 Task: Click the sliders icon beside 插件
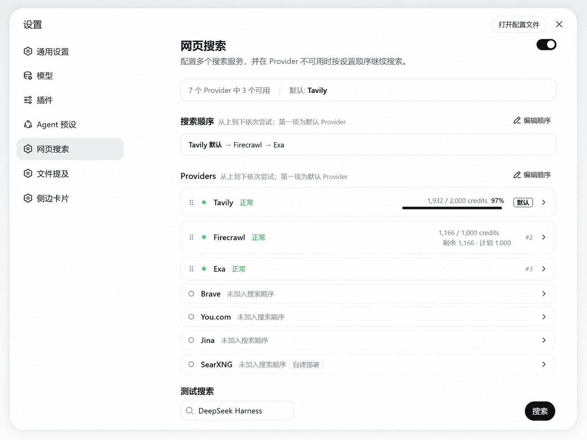[x=28, y=100]
